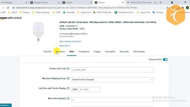Click Max Order Quantity input field

click(112, 100)
